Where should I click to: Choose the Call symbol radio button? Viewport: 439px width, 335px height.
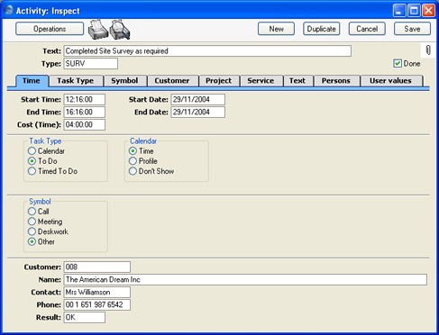point(32,212)
